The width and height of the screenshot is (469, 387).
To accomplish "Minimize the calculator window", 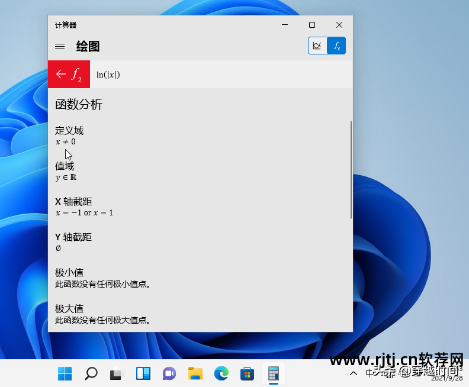I will tap(285, 25).
